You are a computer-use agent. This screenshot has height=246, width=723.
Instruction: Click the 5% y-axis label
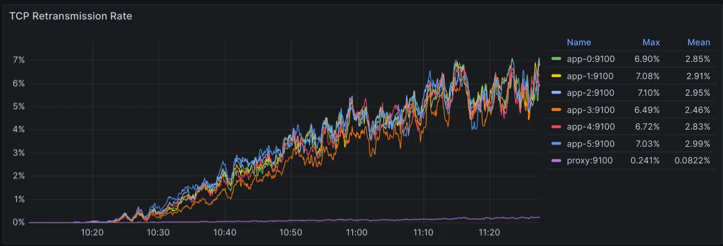[19, 107]
